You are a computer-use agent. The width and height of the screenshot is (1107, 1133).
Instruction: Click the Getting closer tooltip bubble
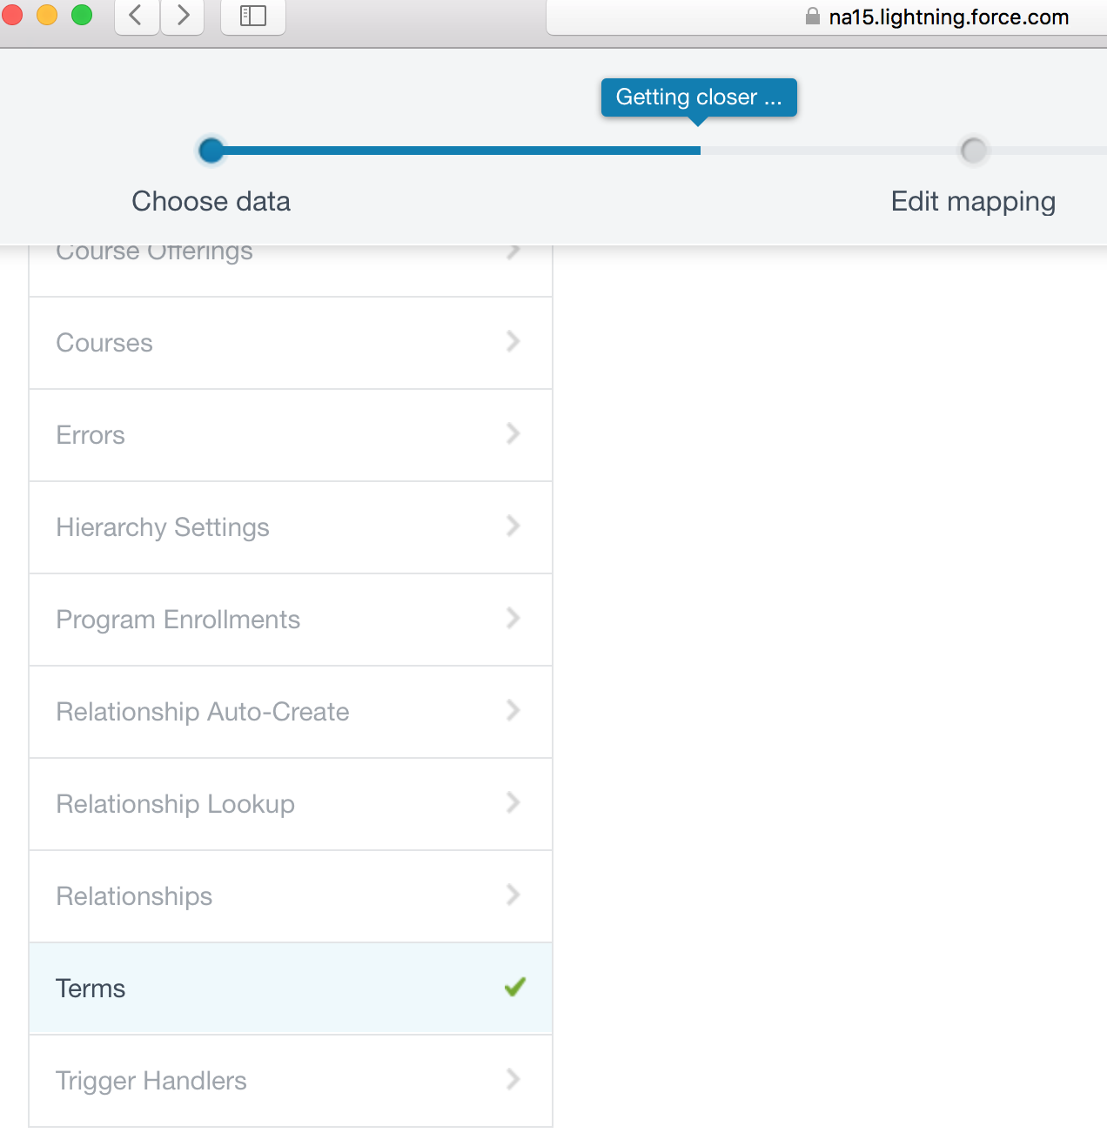pyautogui.click(x=699, y=97)
